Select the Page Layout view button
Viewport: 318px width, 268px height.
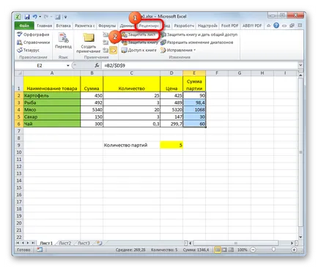pyautogui.click(x=224, y=250)
